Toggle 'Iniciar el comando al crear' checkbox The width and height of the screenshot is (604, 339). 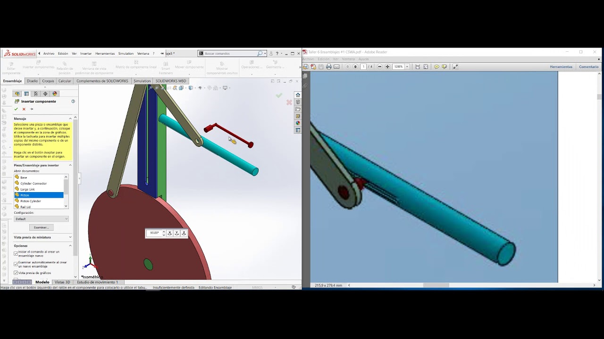tap(16, 253)
